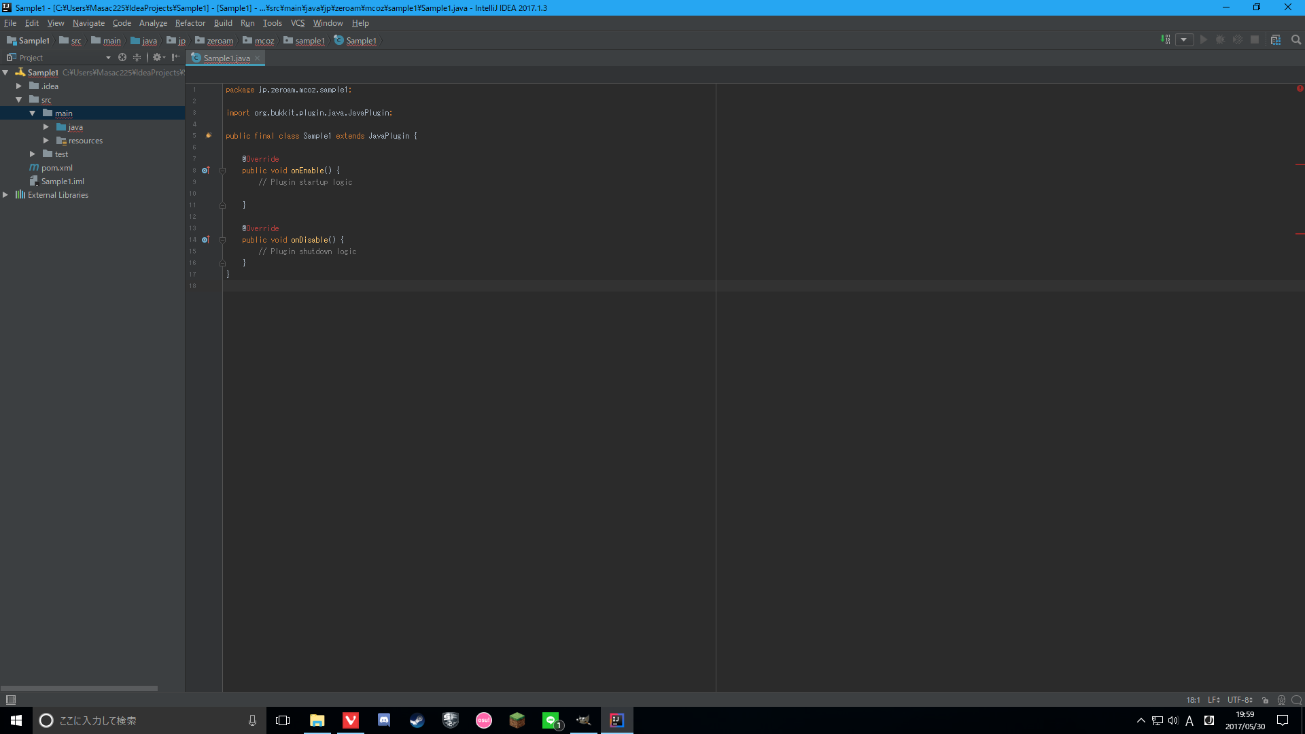Open Search Everywhere with the magnifier icon
1305x734 pixels.
(1295, 40)
